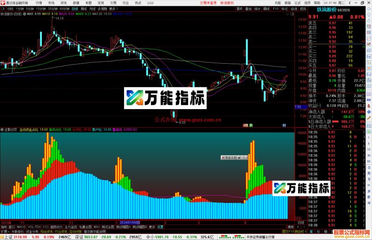Click the 画线 drawing button
Viewport: 372px width, 240px height.
pyautogui.click(x=266, y=9)
